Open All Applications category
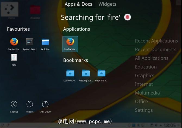 click(152, 58)
